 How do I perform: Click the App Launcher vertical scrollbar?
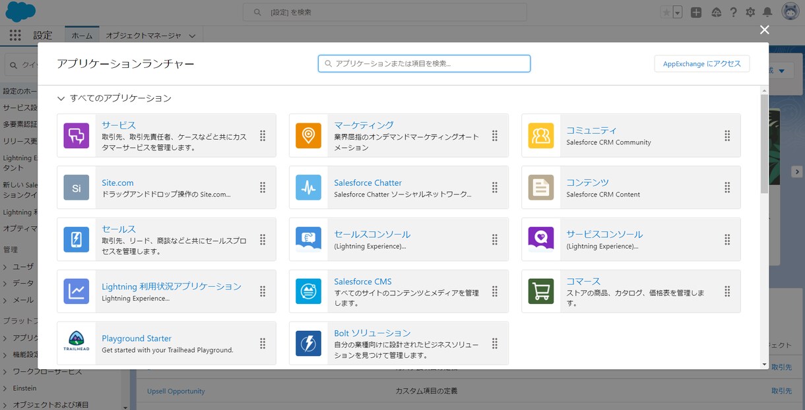pos(764,144)
